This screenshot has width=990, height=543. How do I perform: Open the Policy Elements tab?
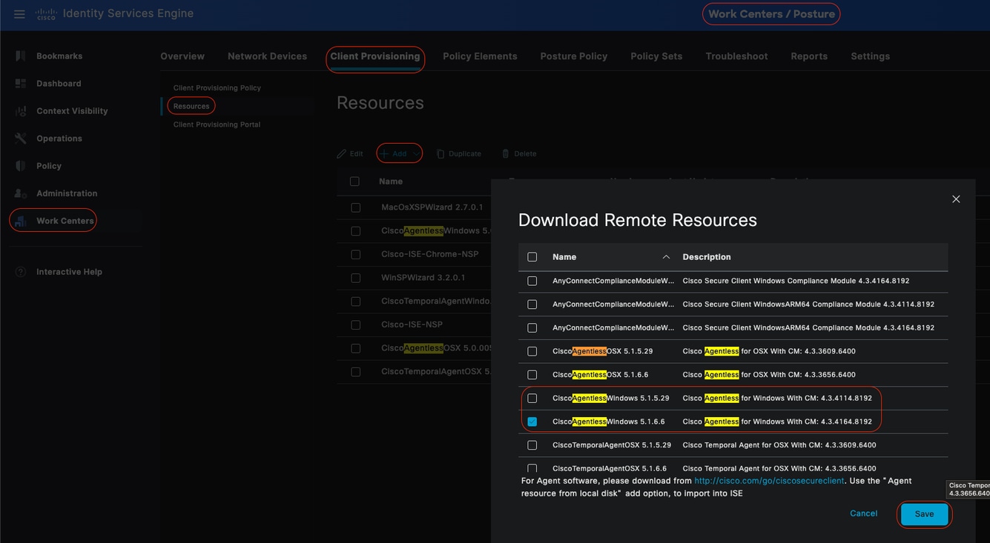click(x=480, y=56)
